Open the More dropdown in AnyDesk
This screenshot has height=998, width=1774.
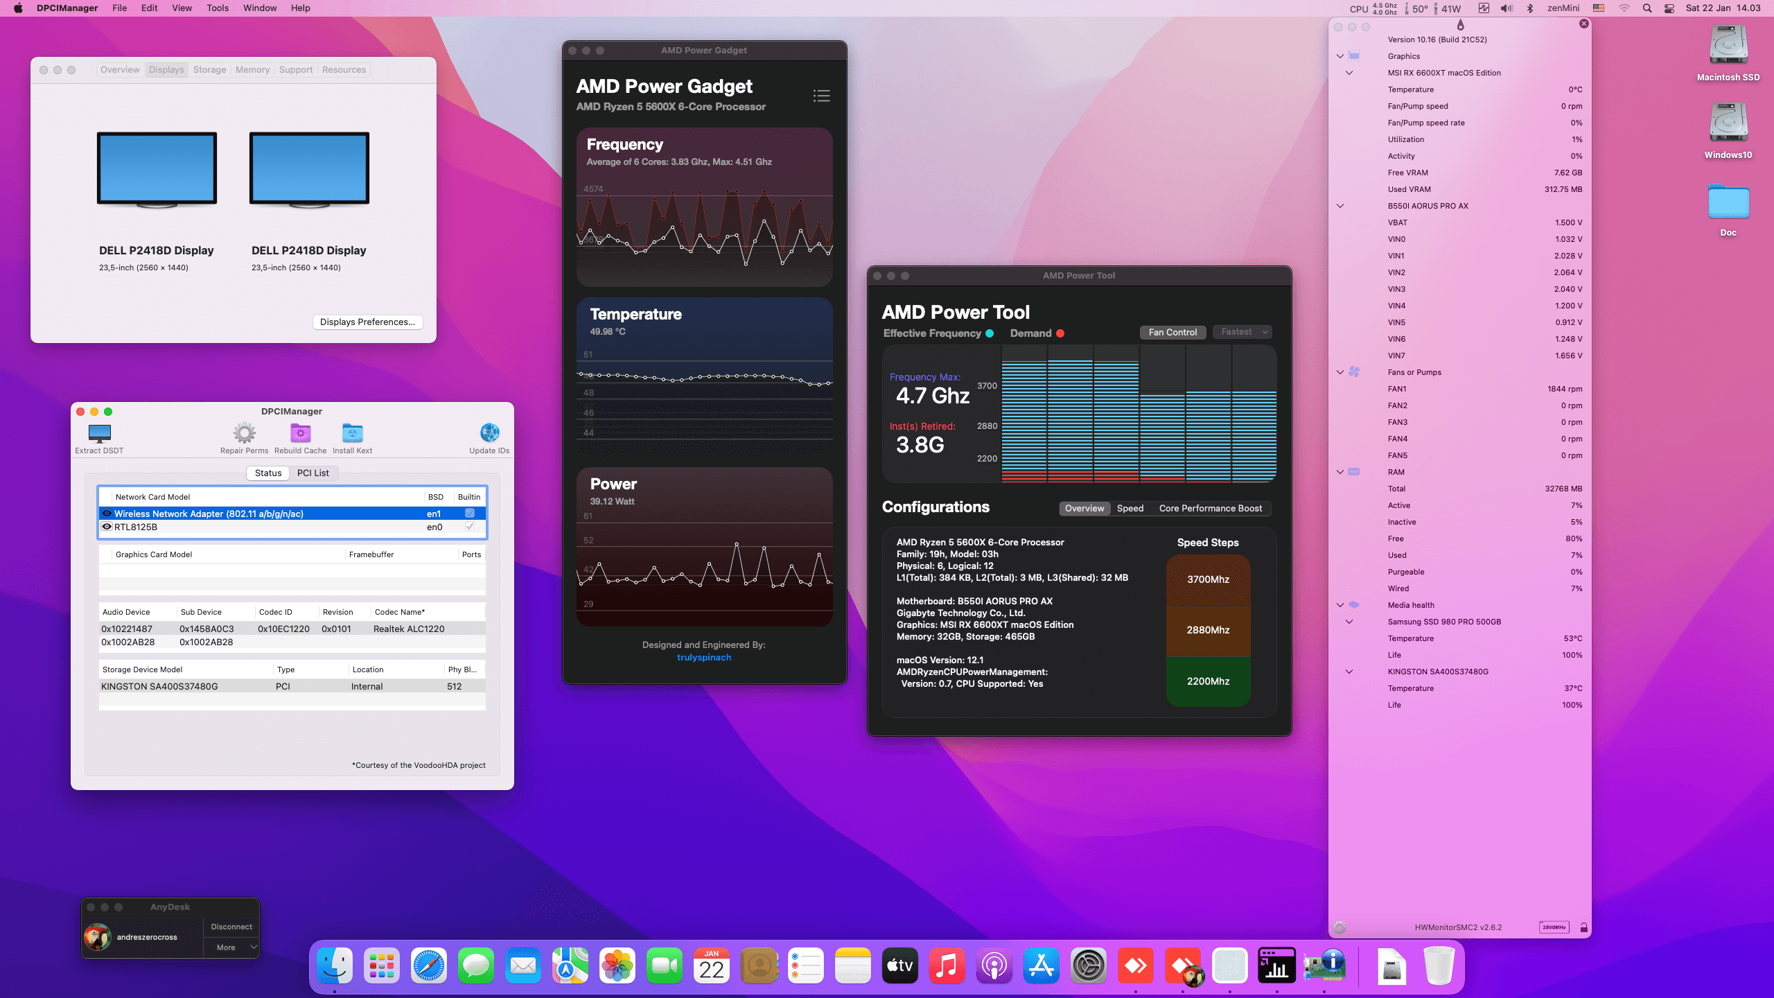point(231,947)
